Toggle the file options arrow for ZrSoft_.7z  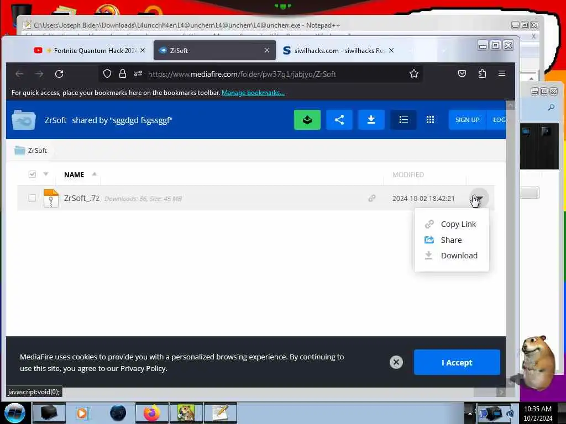click(479, 198)
